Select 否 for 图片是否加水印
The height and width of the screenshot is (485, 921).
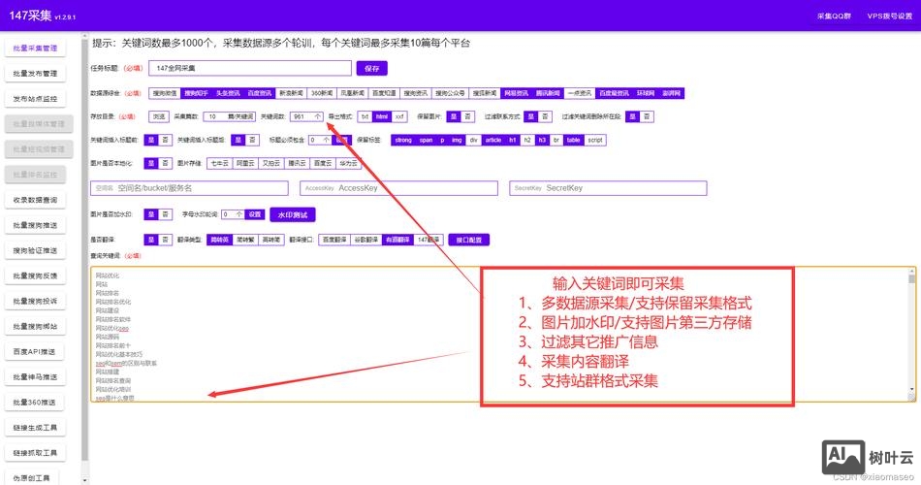(166, 214)
